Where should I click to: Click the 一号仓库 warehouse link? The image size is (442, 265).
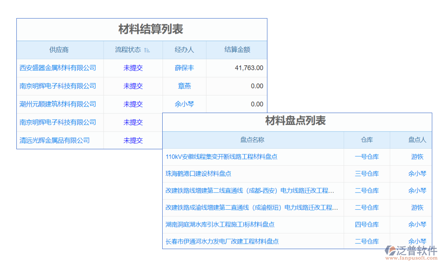pos(366,157)
